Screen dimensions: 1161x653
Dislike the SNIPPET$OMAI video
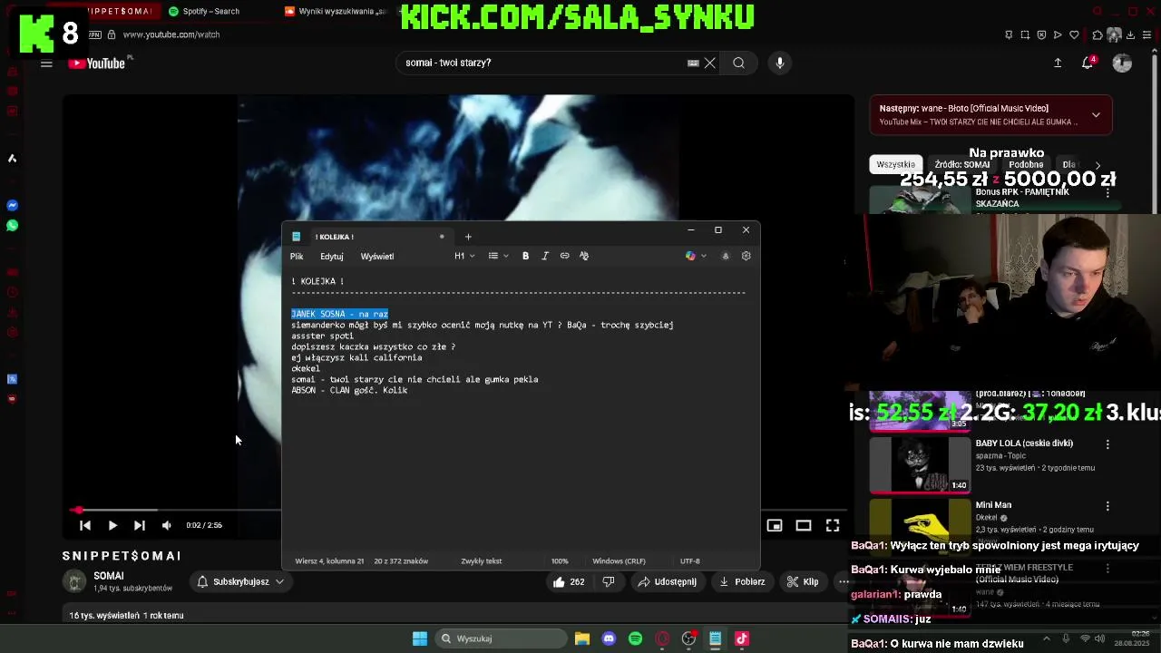[610, 581]
